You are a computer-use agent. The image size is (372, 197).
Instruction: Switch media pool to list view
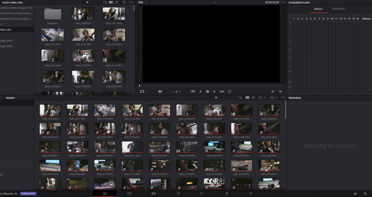tap(253, 98)
